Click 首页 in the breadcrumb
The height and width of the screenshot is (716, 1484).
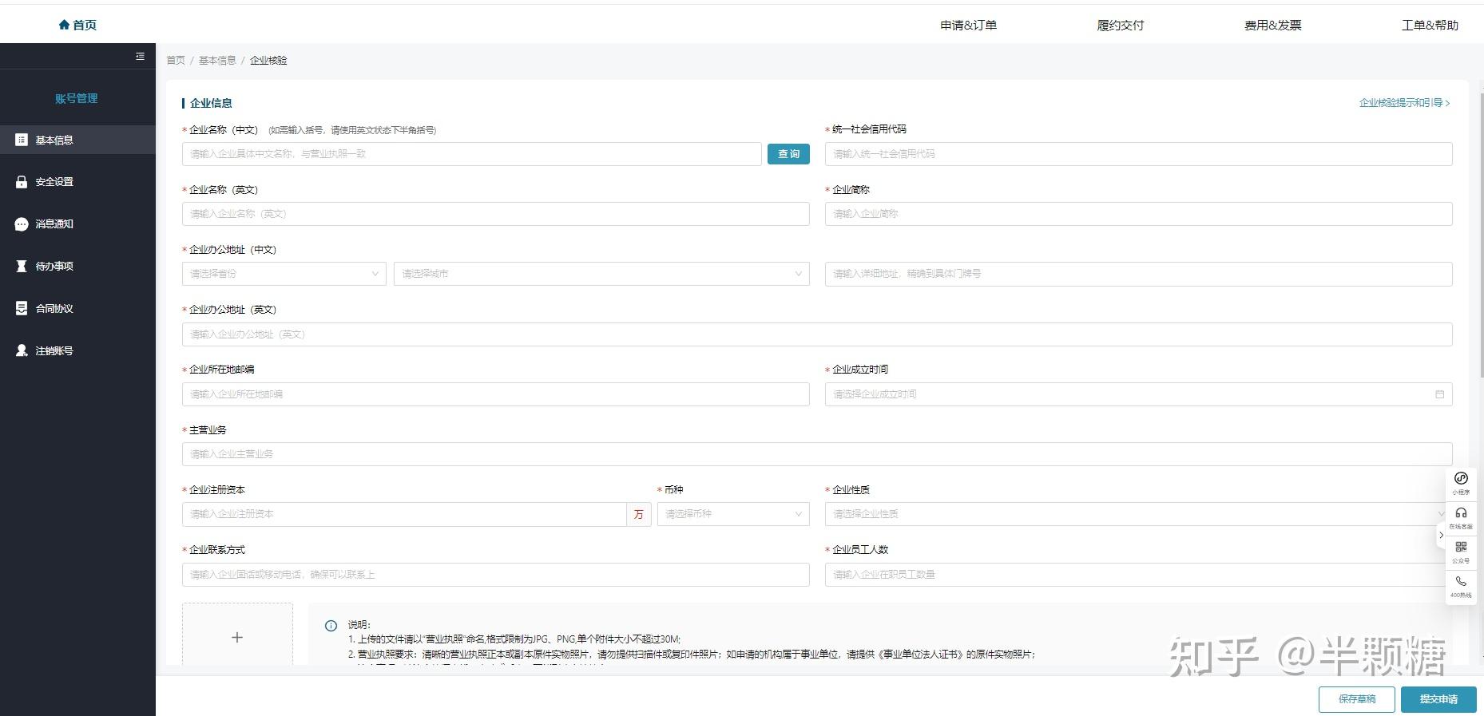pos(176,61)
